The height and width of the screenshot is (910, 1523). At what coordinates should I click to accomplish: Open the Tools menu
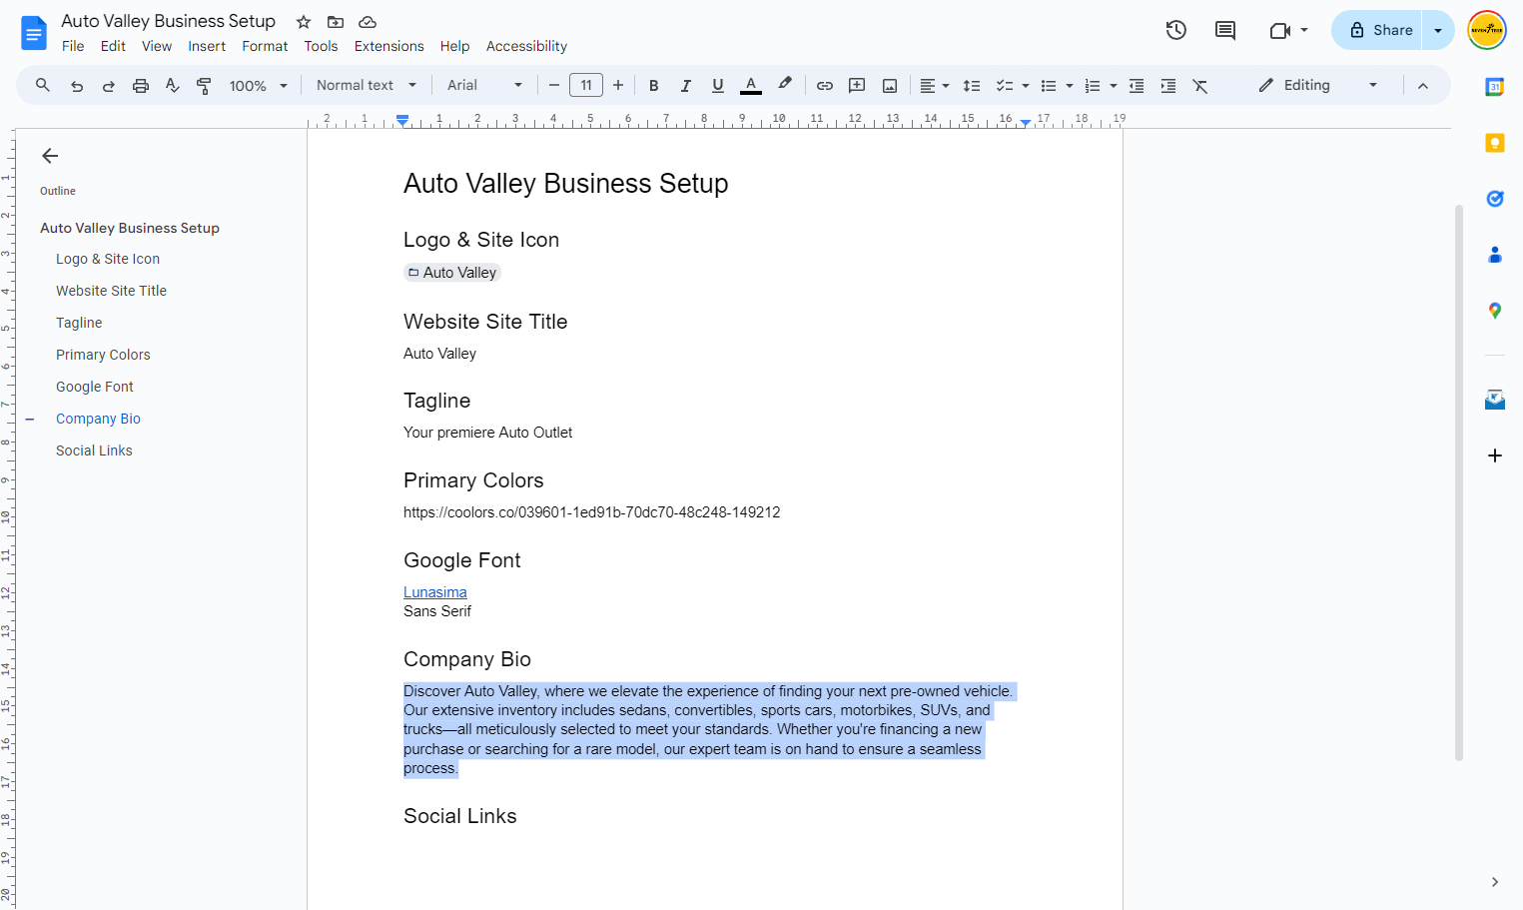[321, 46]
